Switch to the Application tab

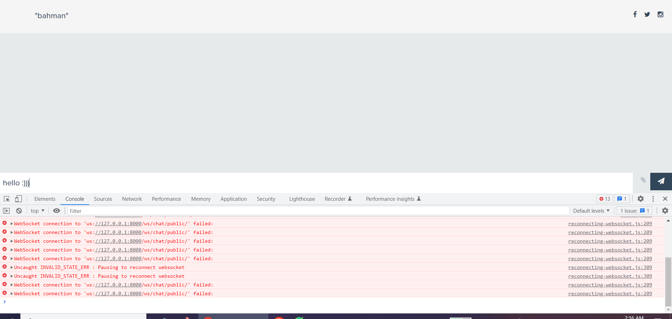(234, 199)
